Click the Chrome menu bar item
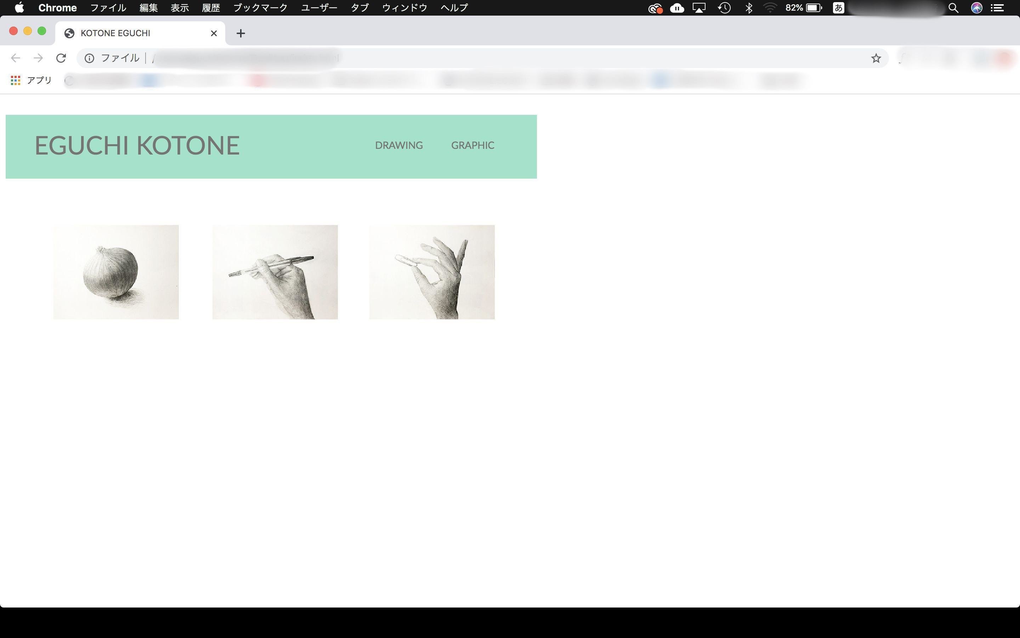This screenshot has width=1020, height=638. (58, 7)
